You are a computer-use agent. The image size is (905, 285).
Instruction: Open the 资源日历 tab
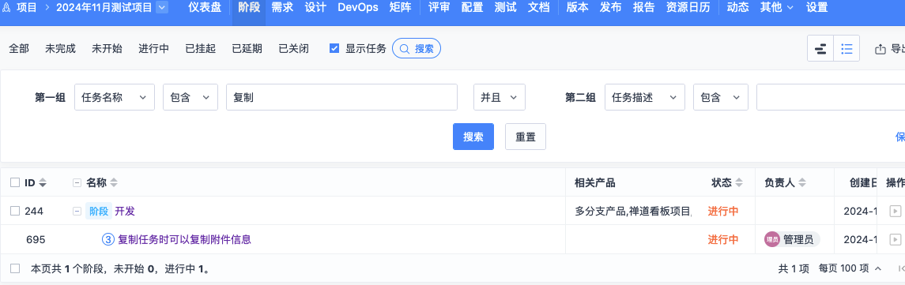point(688,8)
